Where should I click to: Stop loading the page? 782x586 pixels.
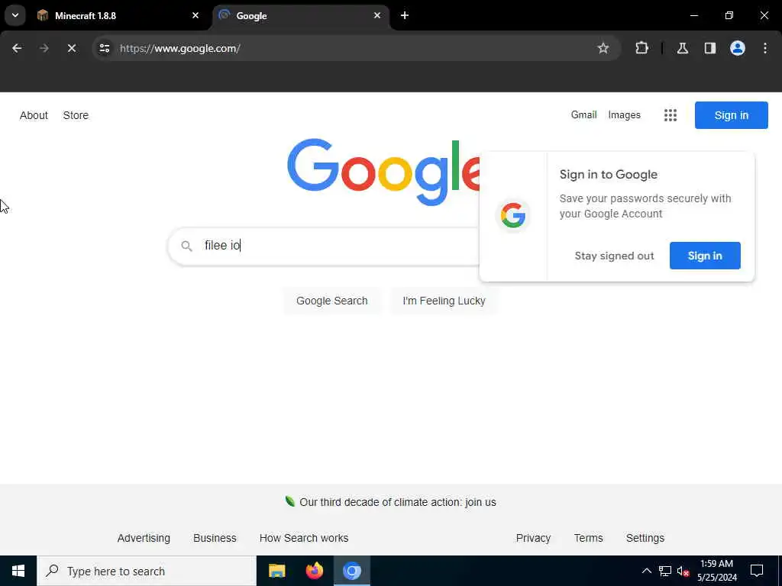(x=71, y=48)
